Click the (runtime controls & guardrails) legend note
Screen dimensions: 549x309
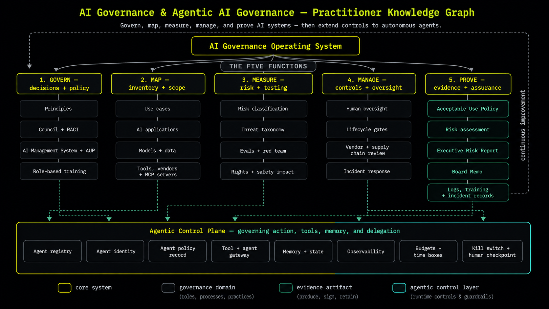point(452,297)
